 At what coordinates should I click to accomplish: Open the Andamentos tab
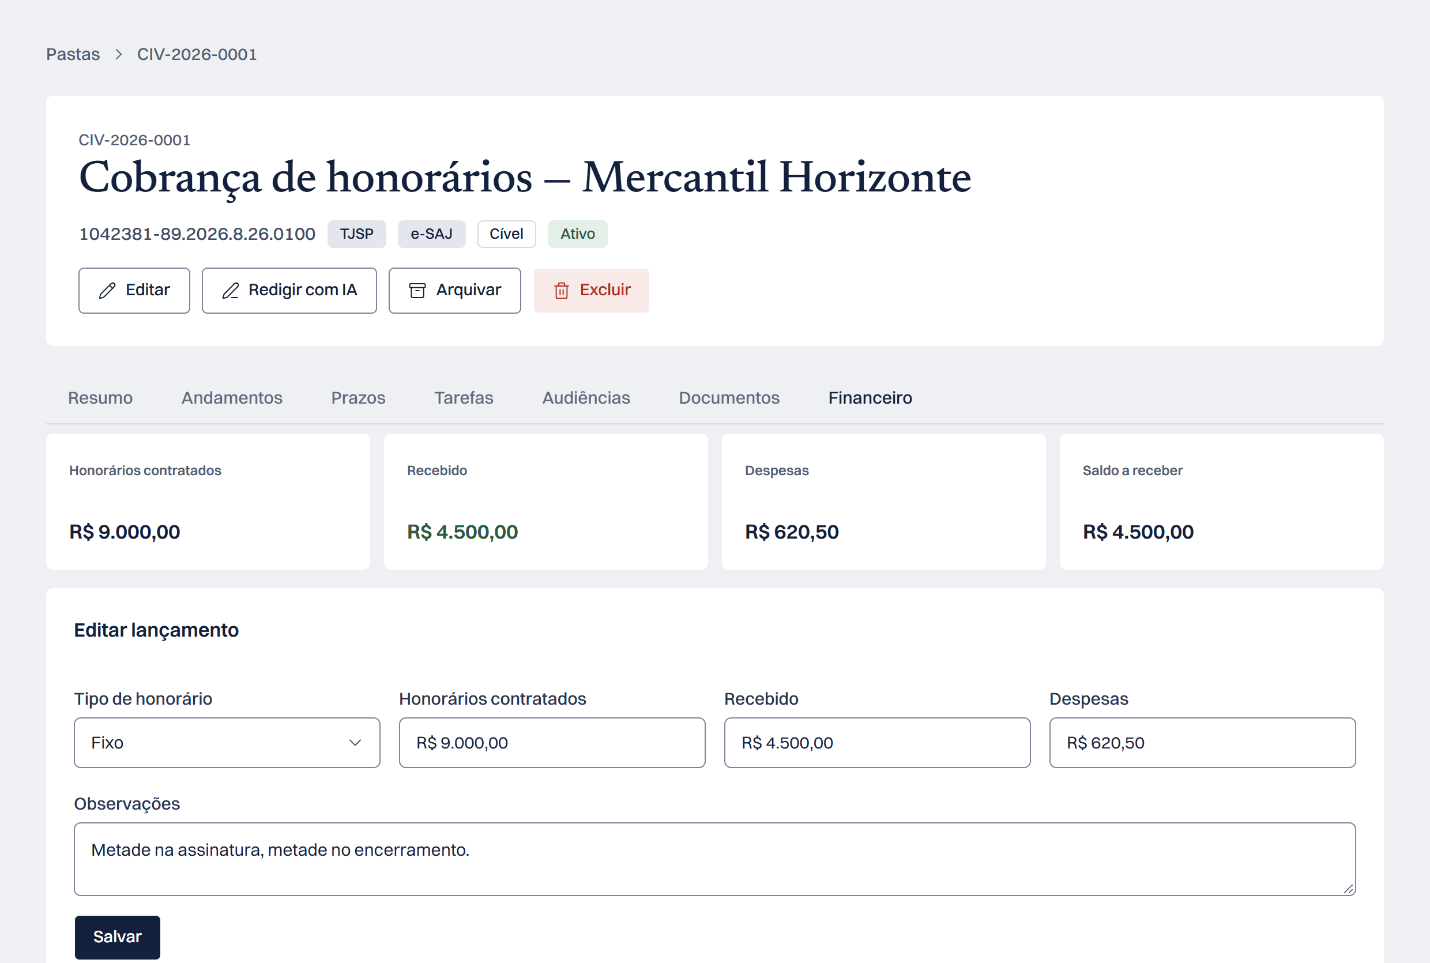pyautogui.click(x=232, y=398)
